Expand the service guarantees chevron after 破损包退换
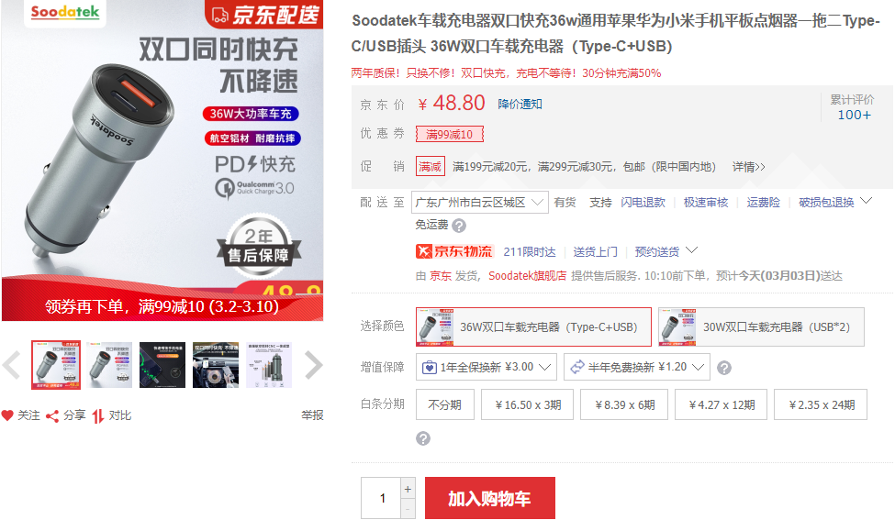This screenshot has height=520, width=895. click(x=866, y=201)
